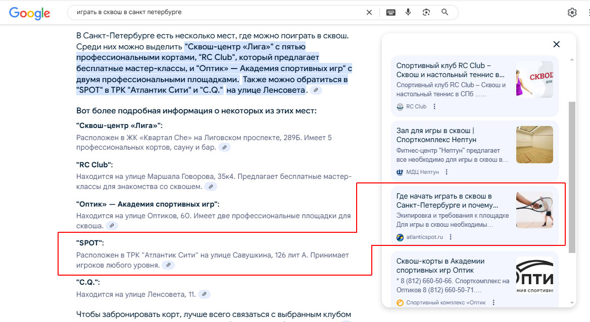Click the sources panel scrollbar thumb
Image resolution: width=590 pixels, height=322 pixels.
tap(572, 177)
